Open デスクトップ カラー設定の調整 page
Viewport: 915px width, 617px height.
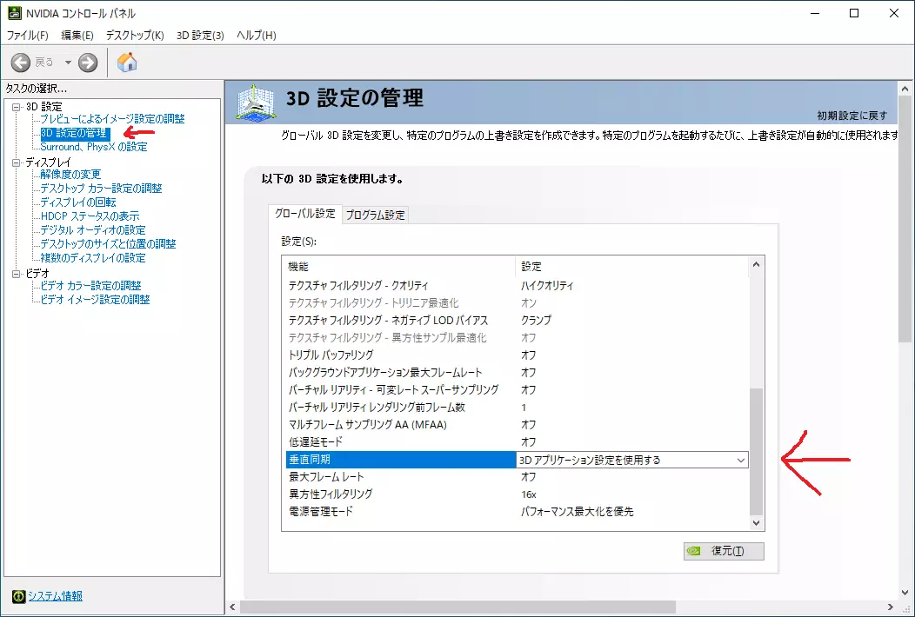[x=101, y=189]
